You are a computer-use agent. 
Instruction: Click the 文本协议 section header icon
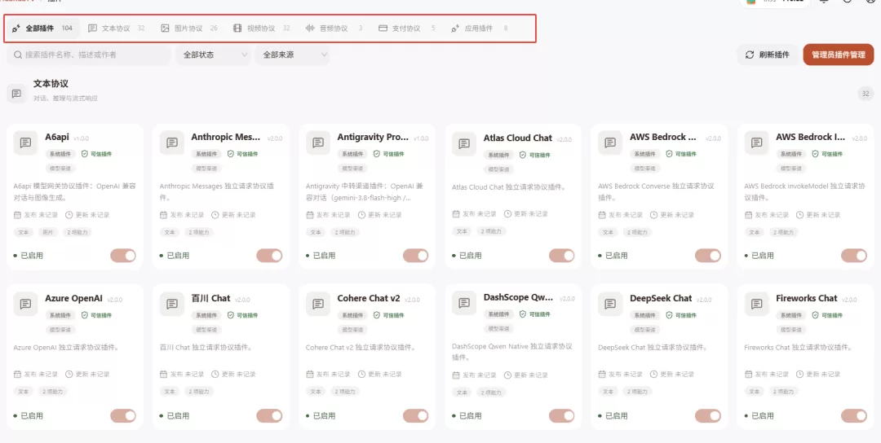pos(16,94)
